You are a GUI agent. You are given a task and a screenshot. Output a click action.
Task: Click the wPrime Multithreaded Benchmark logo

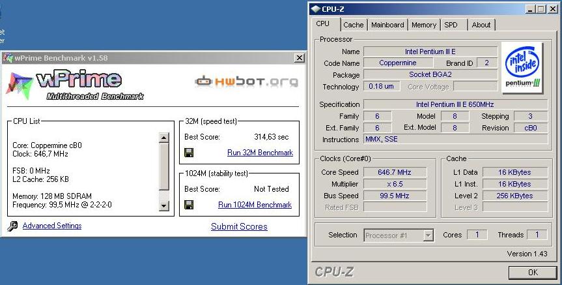tap(76, 85)
